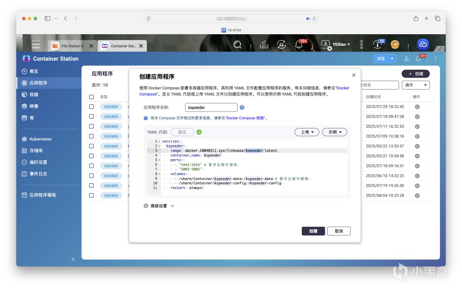Image resolution: width=462 pixels, height=288 pixels.
Task: Open the background tasks icon in QTS bar
Action: 264,44
